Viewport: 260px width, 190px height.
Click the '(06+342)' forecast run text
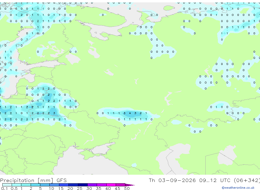click(x=247, y=180)
